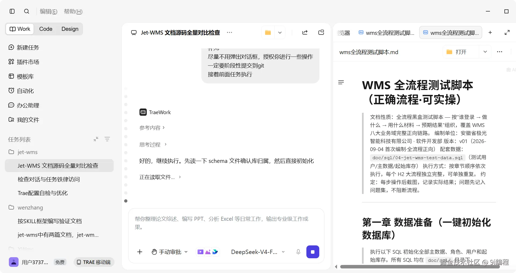
Task: Expand the 打开 button dropdown arrow
Action: point(485,52)
